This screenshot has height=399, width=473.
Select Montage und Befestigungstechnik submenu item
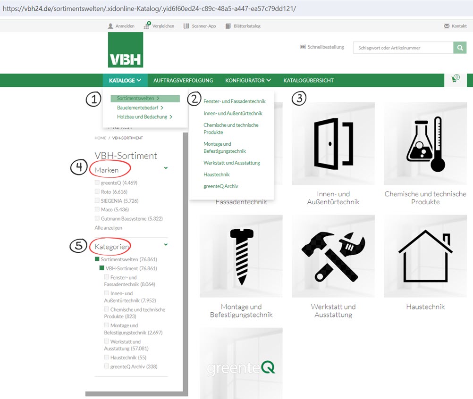click(225, 147)
